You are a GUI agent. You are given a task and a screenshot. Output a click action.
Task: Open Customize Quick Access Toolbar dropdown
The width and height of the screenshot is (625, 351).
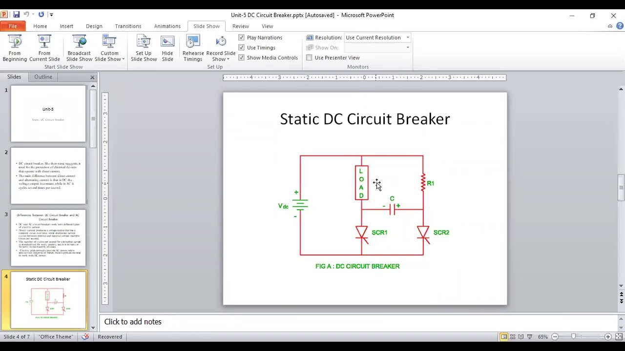52,15
